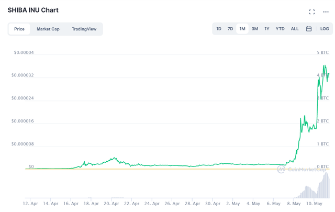Click the 5 BTC axis label
This screenshot has height=212, width=335.
coord(322,52)
